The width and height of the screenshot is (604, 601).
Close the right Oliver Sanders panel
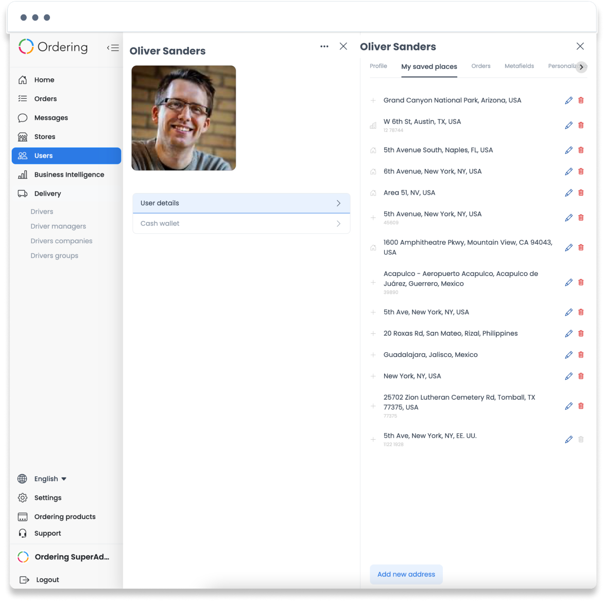[x=580, y=46]
